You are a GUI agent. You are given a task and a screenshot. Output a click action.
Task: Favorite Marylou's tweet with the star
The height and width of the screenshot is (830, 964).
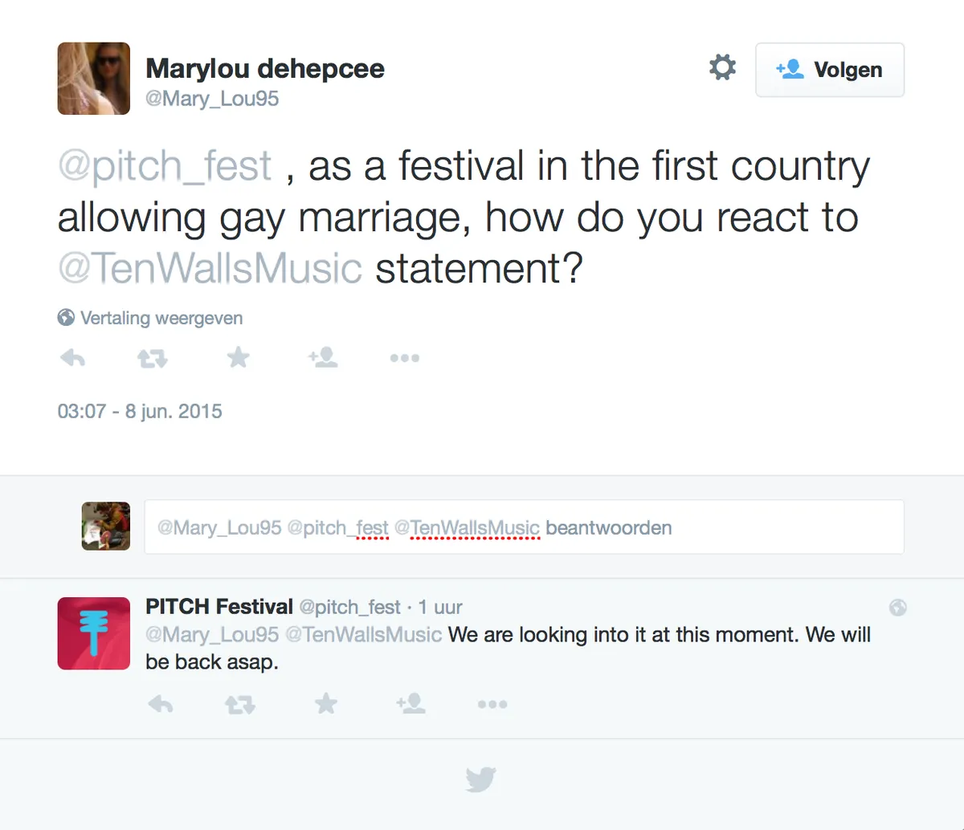[239, 357]
